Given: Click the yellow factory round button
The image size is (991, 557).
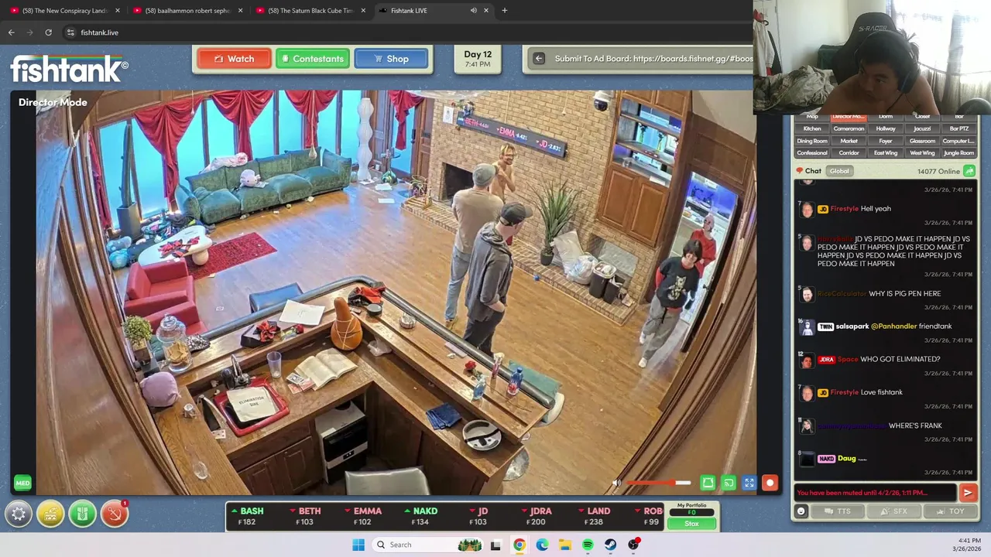Looking at the screenshot, I should 50,514.
